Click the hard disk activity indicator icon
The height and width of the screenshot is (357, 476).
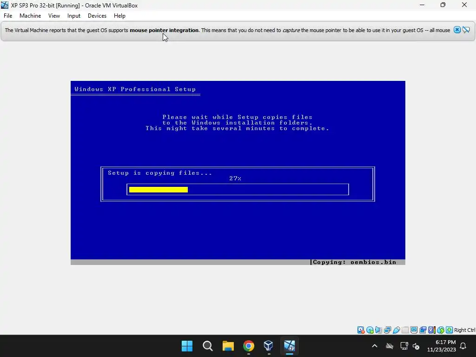[361, 330]
